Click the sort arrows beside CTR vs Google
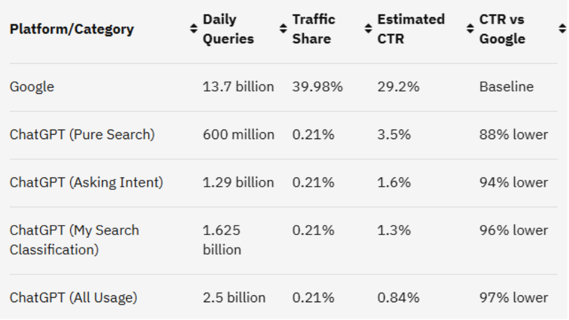The image size is (569, 320). (562, 29)
